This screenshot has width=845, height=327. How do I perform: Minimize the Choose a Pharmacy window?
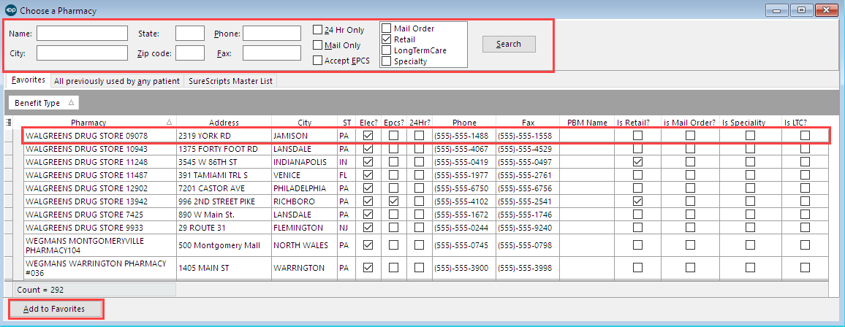click(x=777, y=9)
